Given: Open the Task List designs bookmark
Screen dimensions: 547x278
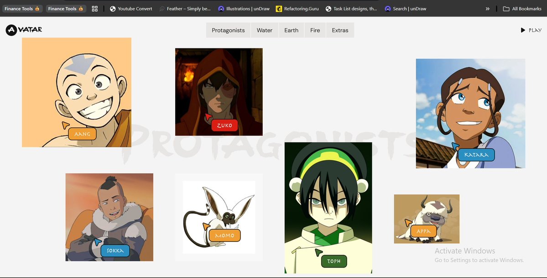Looking at the screenshot, I should [351, 9].
